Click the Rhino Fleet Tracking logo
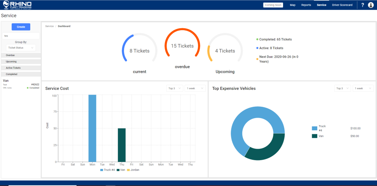Image resolution: width=377 pixels, height=186 pixels. [x=17, y=5]
